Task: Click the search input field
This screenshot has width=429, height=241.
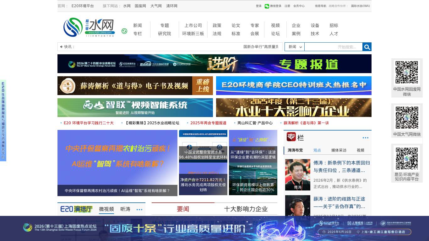Action: (x=334, y=47)
